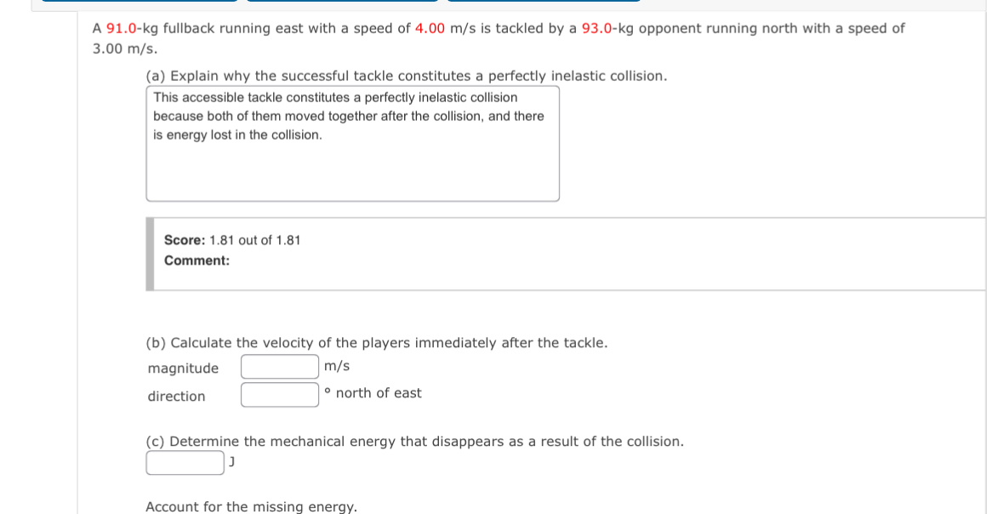The width and height of the screenshot is (1003, 514).
Task: Click the magnitude answer field for part (b)
Action: (279, 366)
